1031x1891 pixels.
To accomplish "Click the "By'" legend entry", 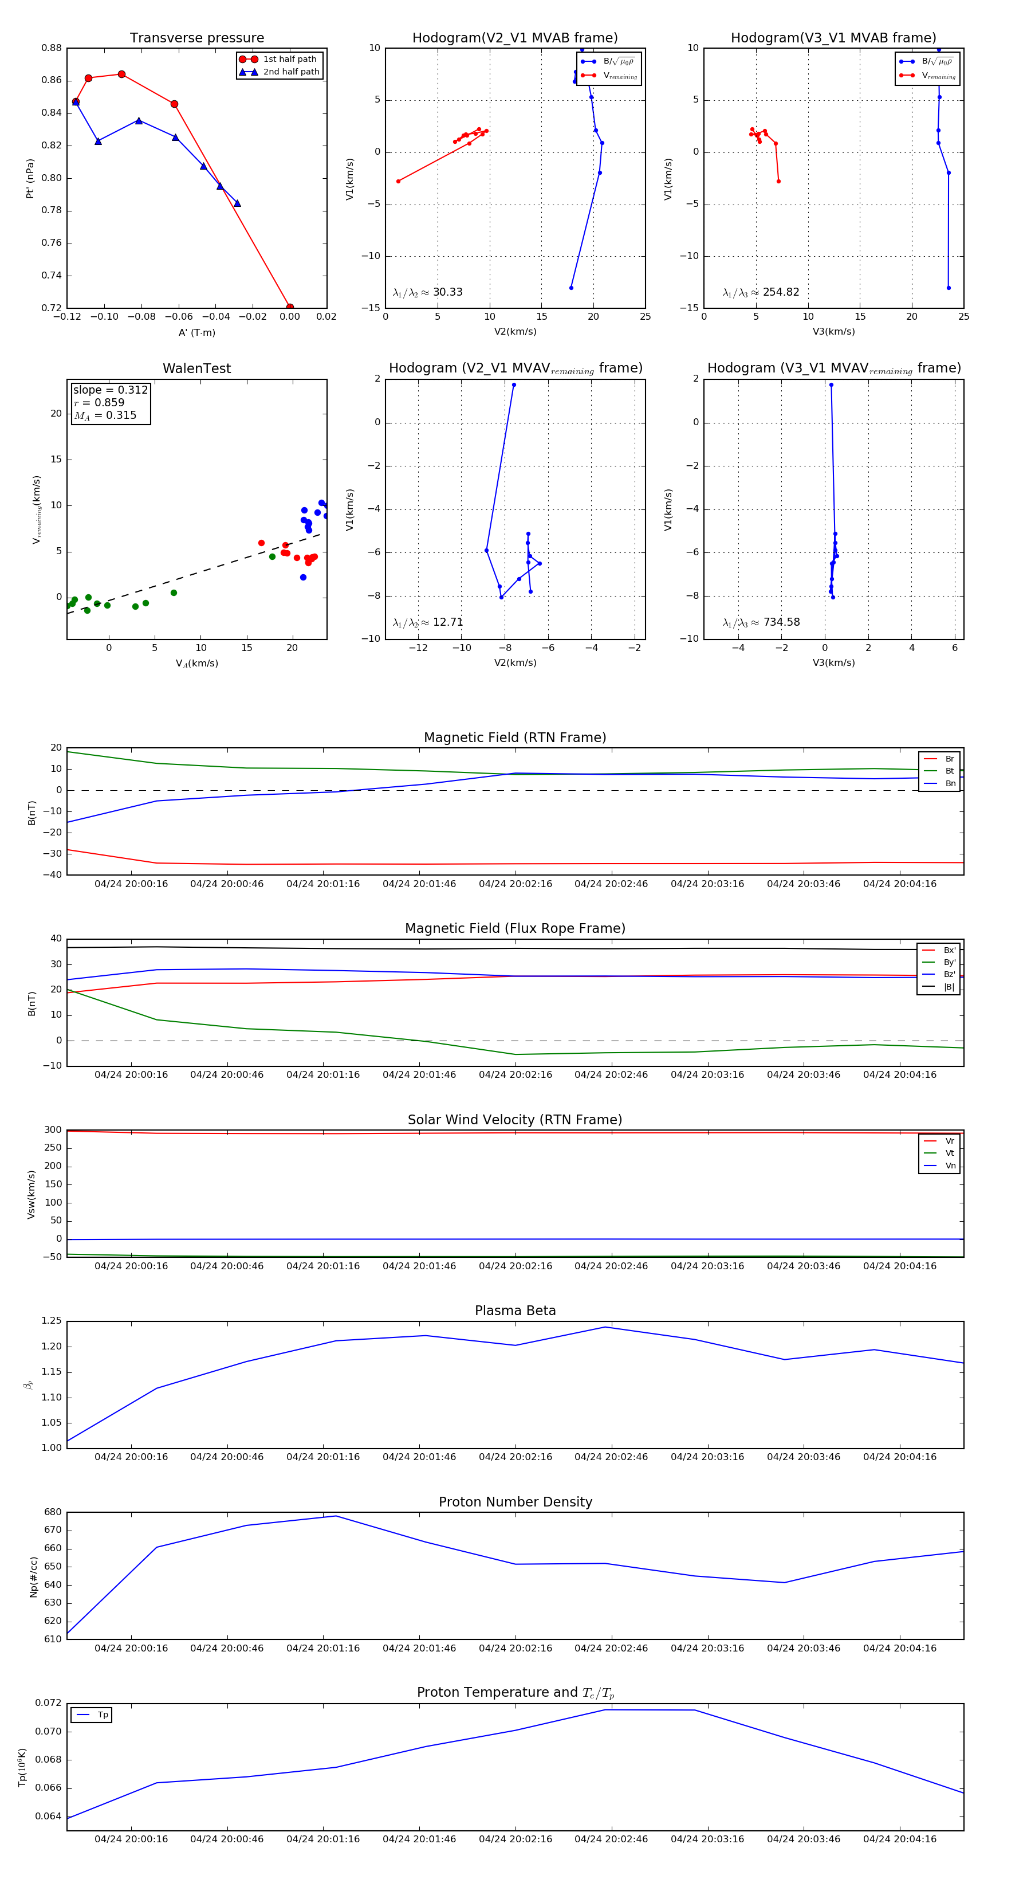I will [x=939, y=962].
